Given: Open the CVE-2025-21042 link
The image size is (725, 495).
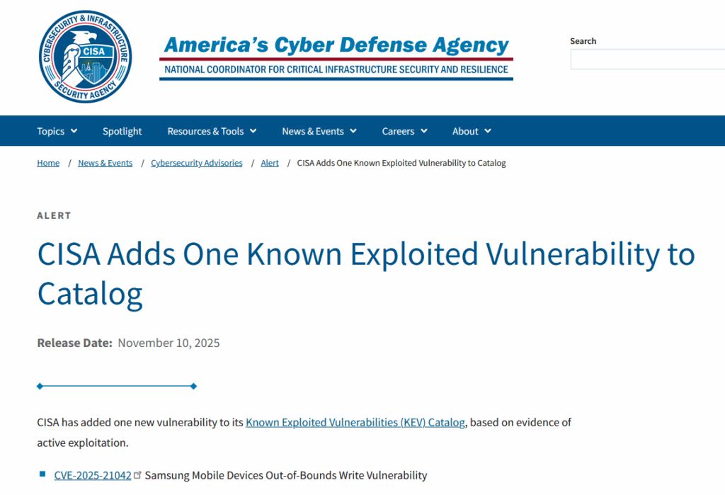Looking at the screenshot, I should click(93, 475).
